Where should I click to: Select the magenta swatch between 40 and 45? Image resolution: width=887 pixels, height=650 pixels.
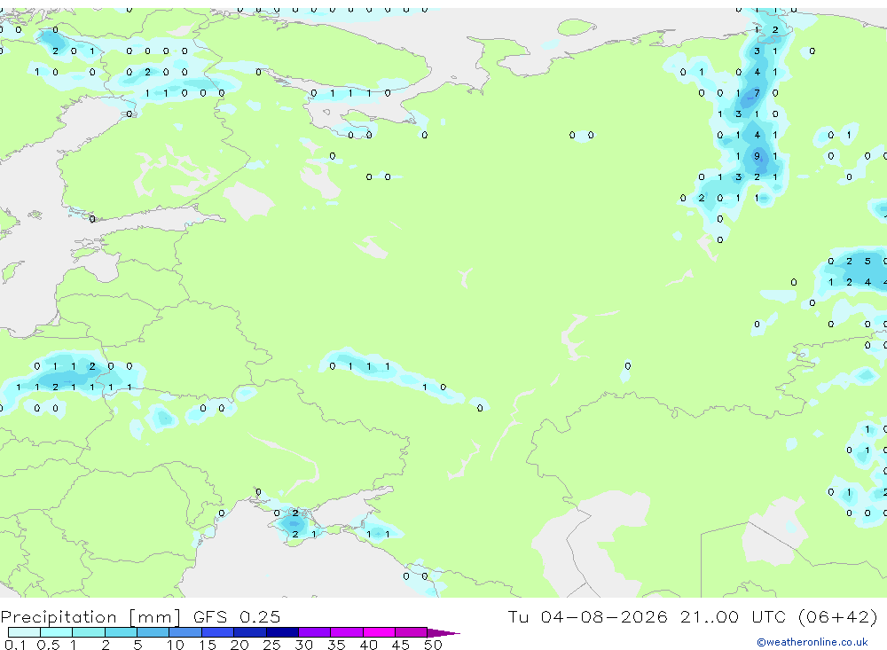(379, 632)
